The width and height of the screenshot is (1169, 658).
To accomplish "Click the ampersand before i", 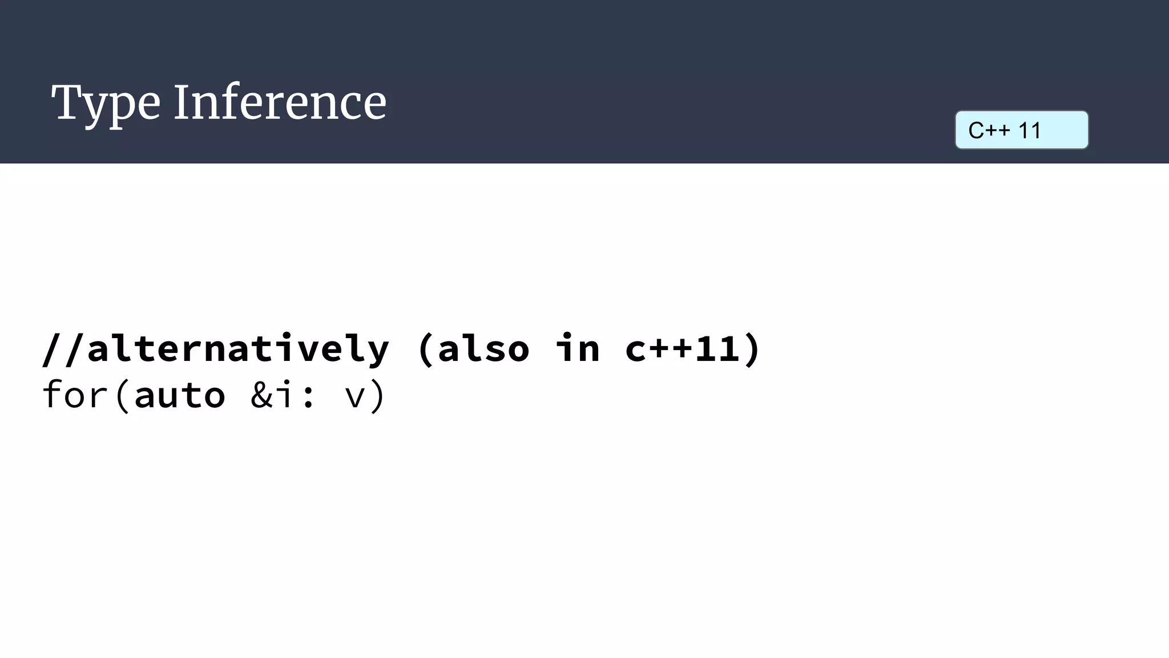I will (262, 396).
